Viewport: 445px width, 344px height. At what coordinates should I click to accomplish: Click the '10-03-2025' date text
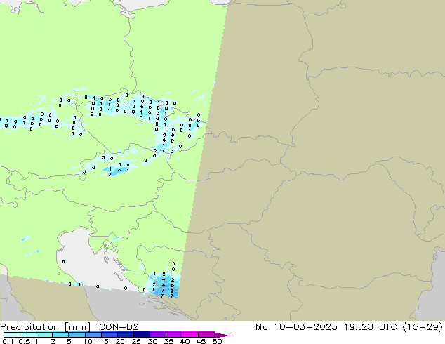pos(305,327)
